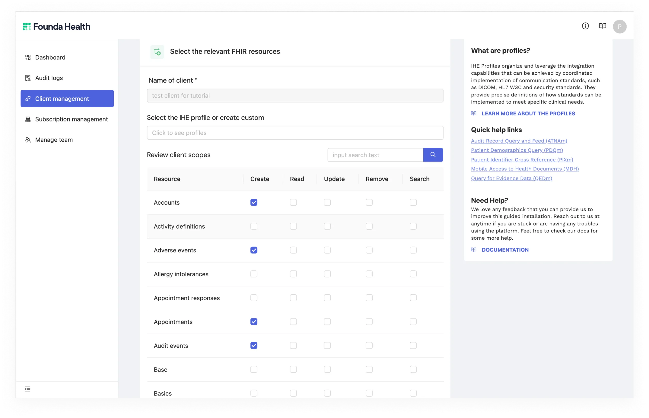Click the Manage team people icon
Screen dimensions: 649x418
point(28,140)
